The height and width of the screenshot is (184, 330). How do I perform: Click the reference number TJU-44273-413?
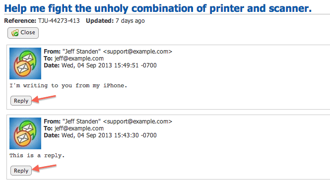point(59,21)
